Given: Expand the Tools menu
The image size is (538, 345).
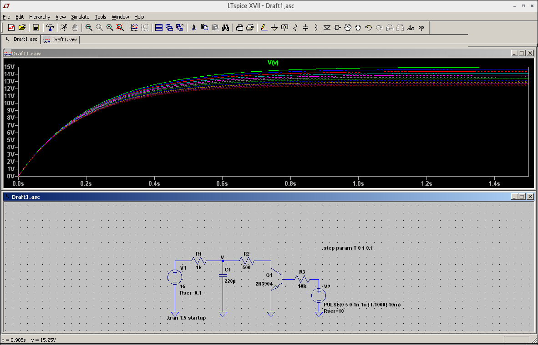Looking at the screenshot, I should point(100,17).
